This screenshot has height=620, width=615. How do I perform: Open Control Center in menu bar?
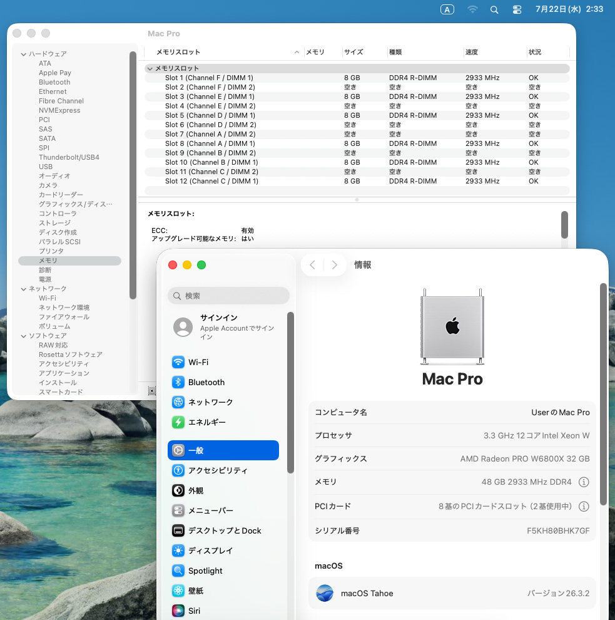coord(517,9)
